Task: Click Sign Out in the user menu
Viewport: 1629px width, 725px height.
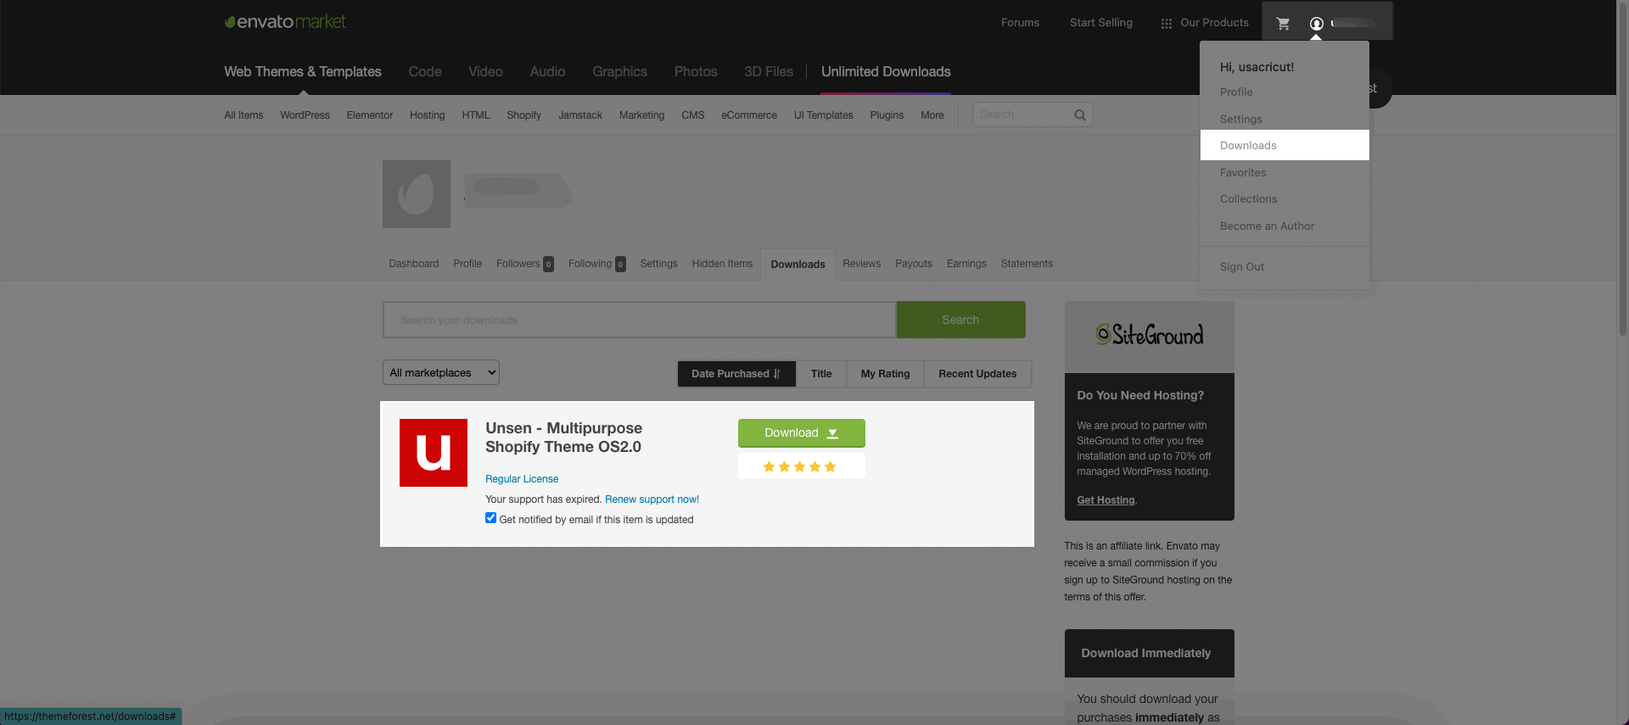Action: coord(1241,266)
